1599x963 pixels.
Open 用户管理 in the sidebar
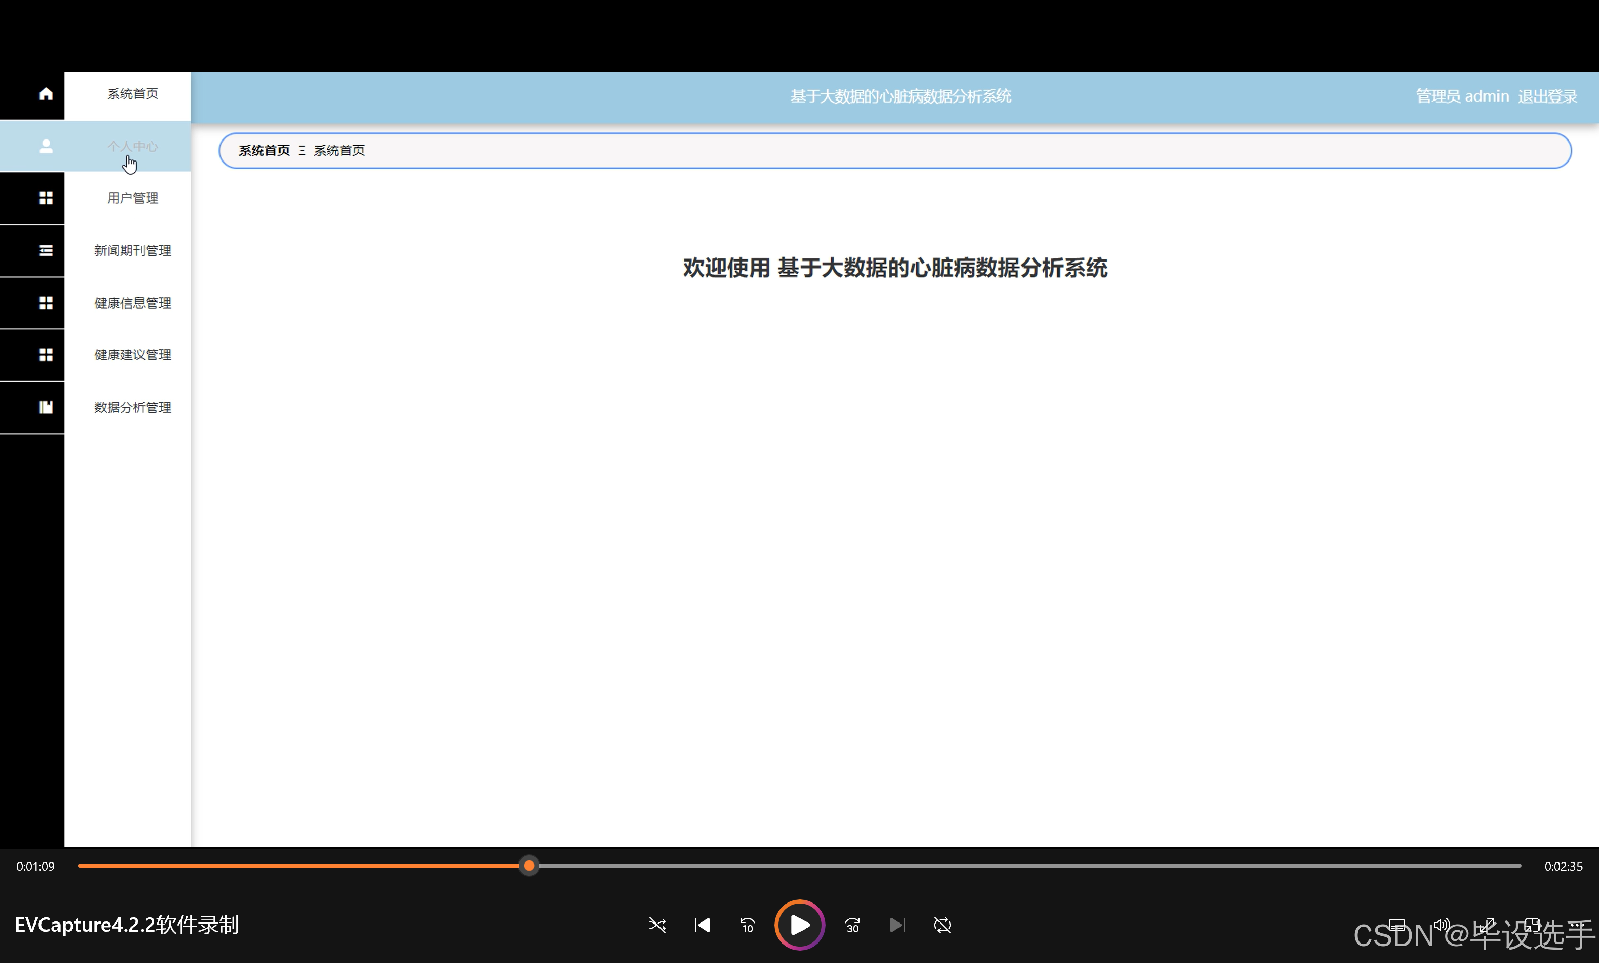[132, 198]
